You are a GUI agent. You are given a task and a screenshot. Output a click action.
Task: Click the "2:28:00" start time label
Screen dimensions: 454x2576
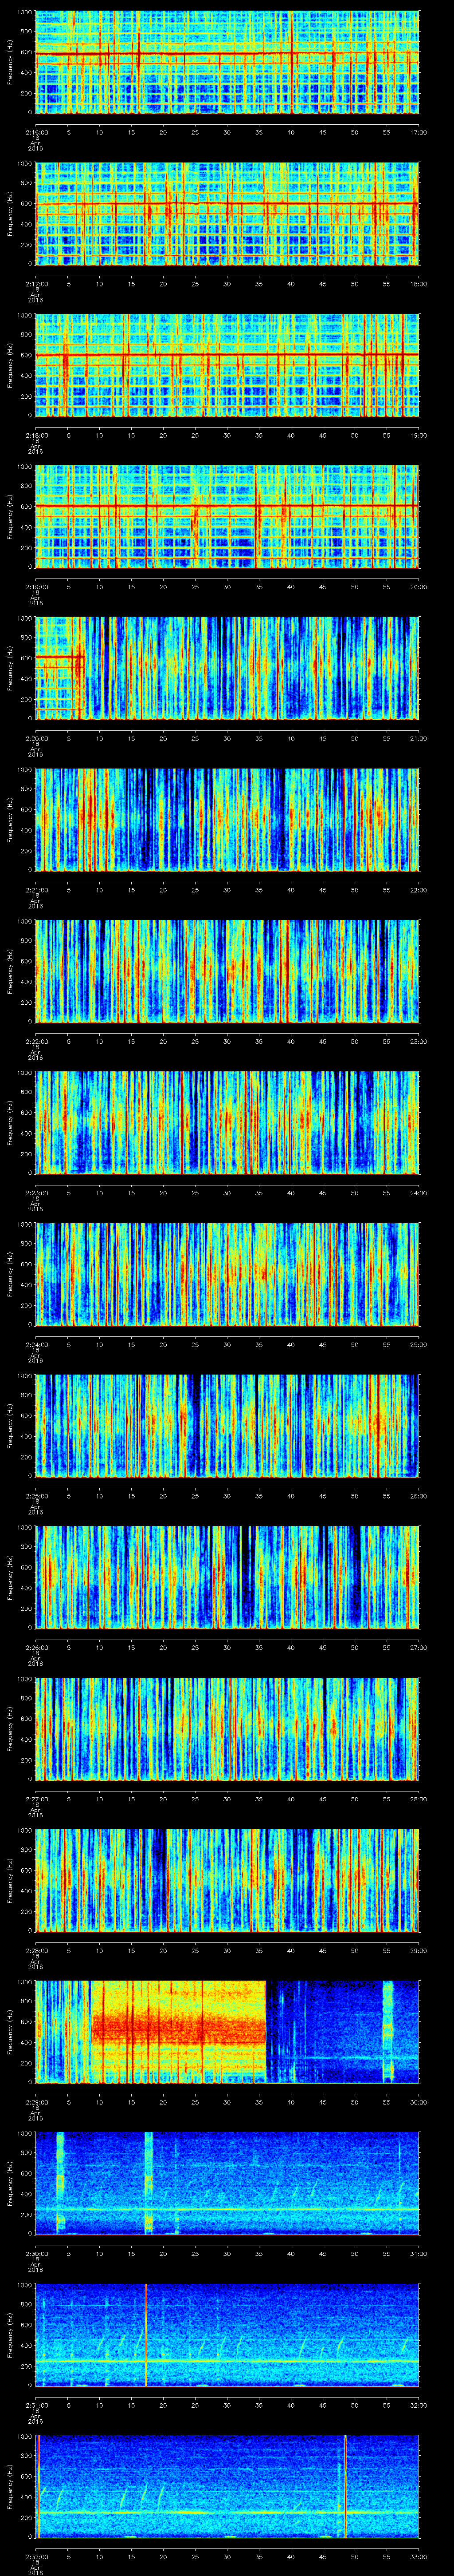coord(36,1951)
